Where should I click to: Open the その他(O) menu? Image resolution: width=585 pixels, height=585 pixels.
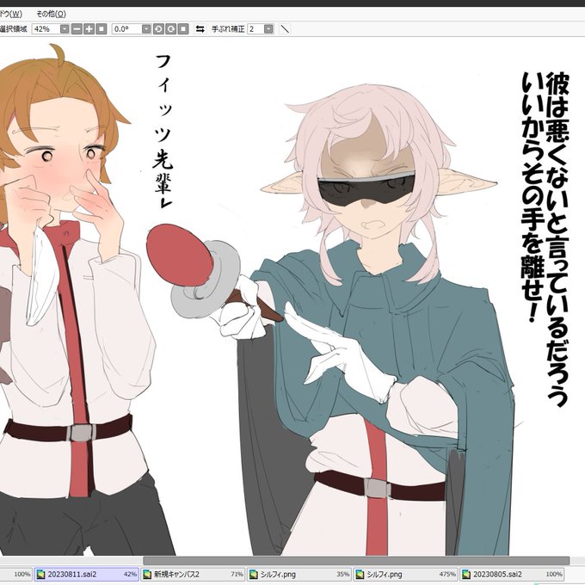(x=51, y=14)
